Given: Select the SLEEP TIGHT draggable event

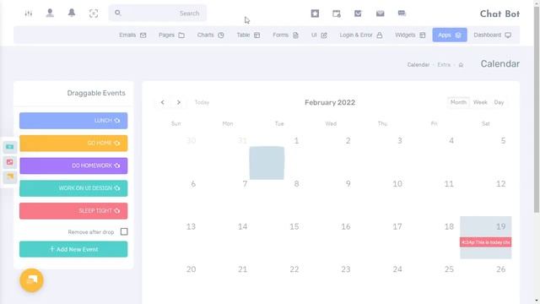Looking at the screenshot, I should click(73, 211).
